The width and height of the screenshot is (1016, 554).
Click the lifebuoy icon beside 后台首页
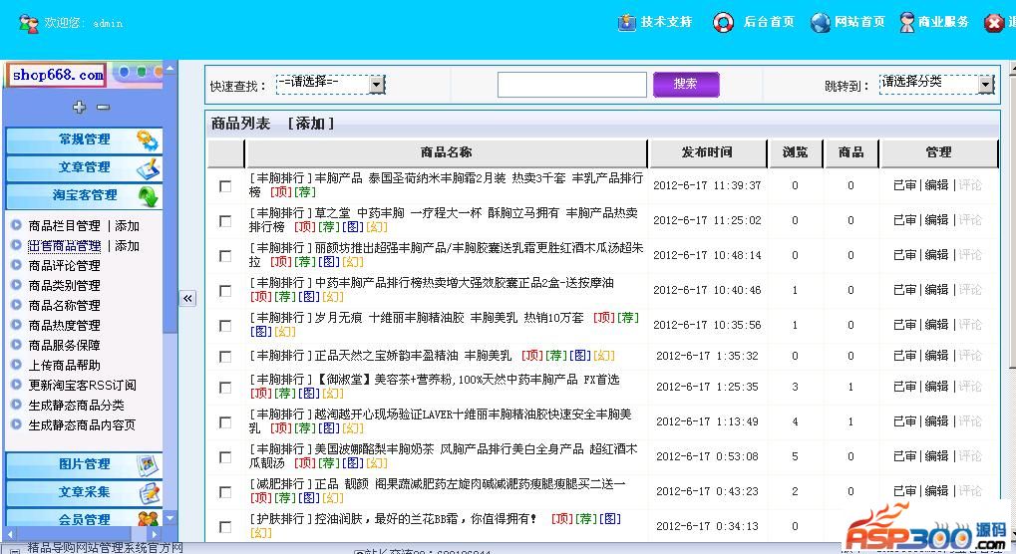723,22
